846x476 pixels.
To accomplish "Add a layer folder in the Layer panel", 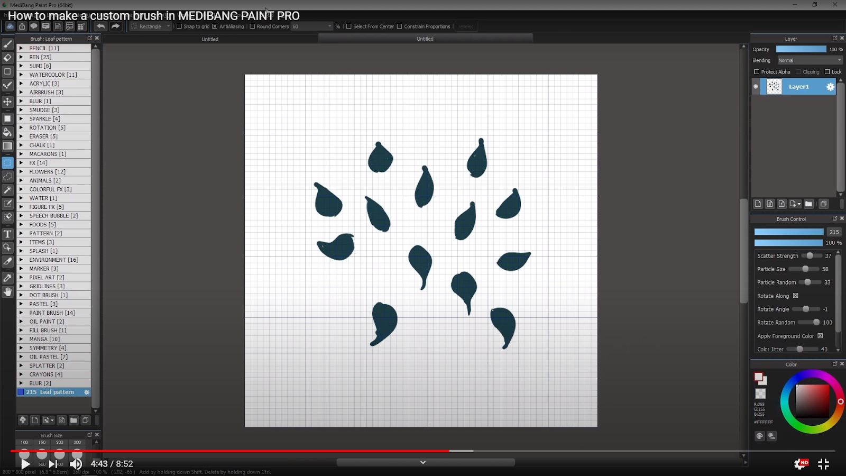I will pyautogui.click(x=808, y=204).
